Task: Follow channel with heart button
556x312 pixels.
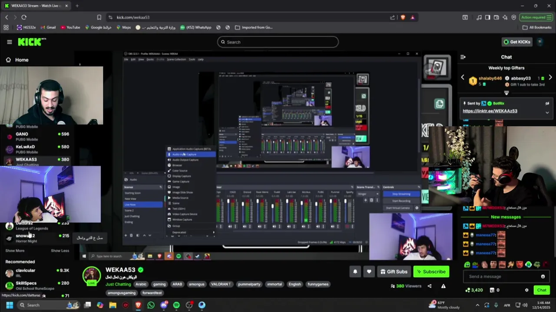Action: (369, 272)
